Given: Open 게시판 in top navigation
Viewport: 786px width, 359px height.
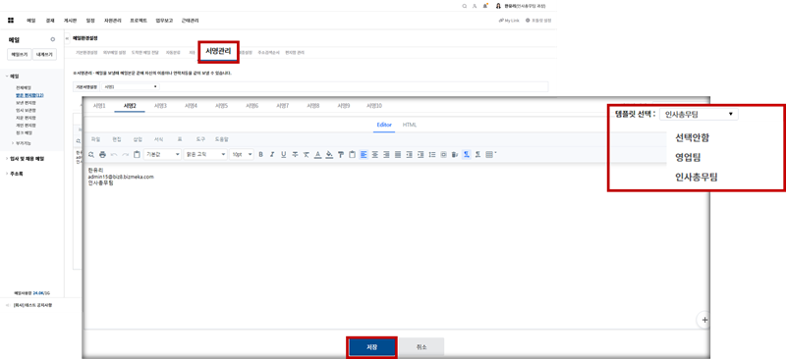Looking at the screenshot, I should click(x=70, y=21).
